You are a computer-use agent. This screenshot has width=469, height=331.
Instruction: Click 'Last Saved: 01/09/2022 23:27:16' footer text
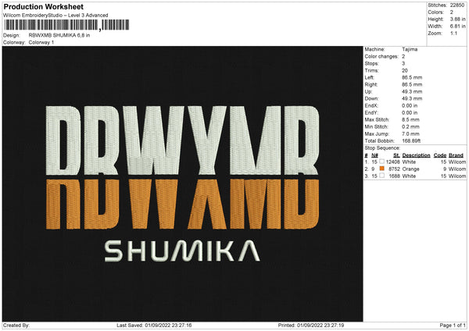[x=154, y=326]
